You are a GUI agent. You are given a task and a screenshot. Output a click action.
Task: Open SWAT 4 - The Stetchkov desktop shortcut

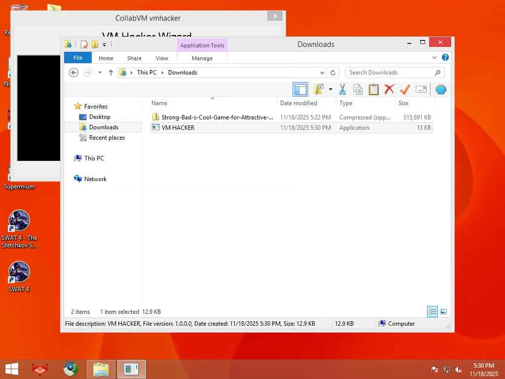tap(19, 229)
